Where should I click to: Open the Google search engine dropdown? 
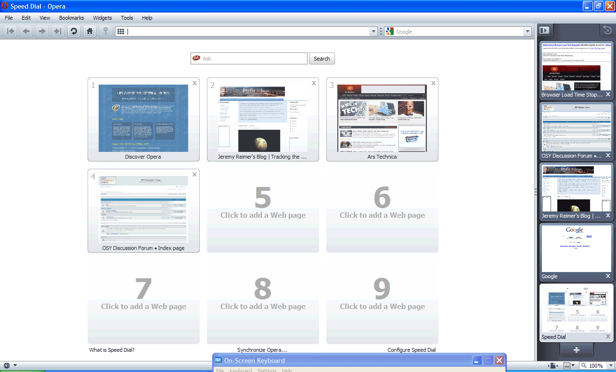pyautogui.click(x=527, y=32)
